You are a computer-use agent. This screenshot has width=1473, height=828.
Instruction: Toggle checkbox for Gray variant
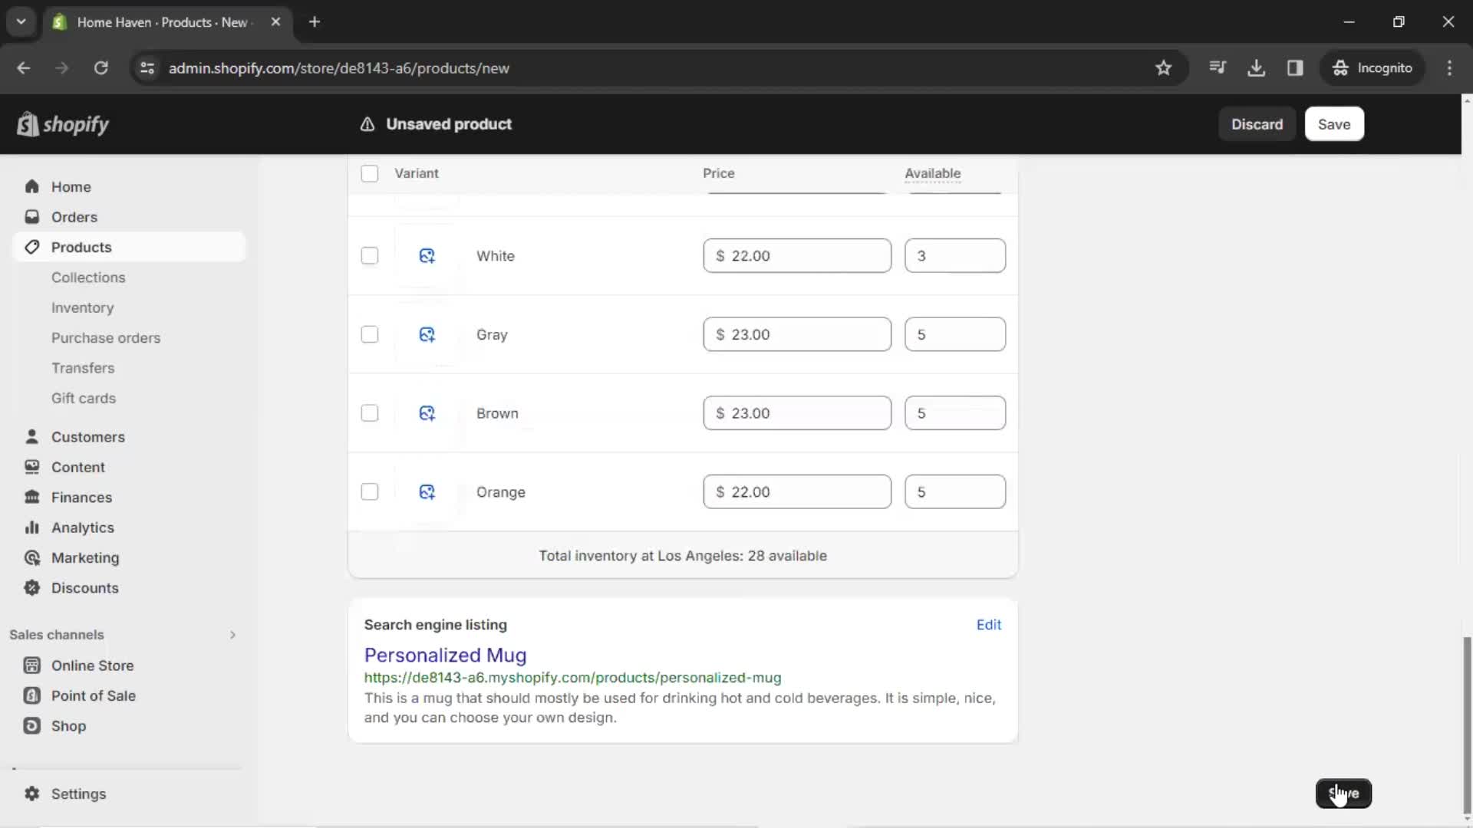pos(369,334)
